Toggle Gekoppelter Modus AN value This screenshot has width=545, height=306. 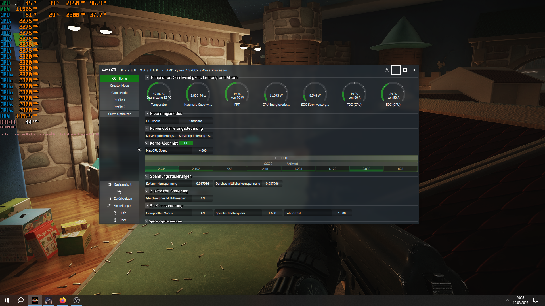point(202,213)
